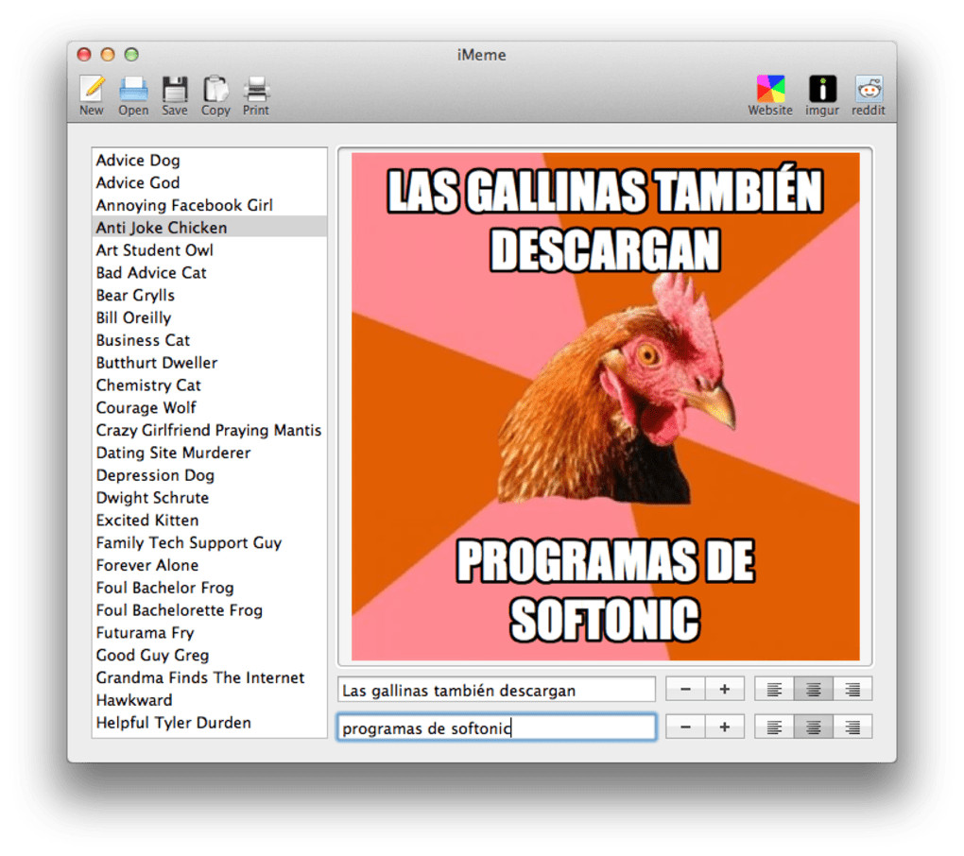Pick the Art Student Owl template
Image resolution: width=964 pixels, height=856 pixels.
coord(209,250)
